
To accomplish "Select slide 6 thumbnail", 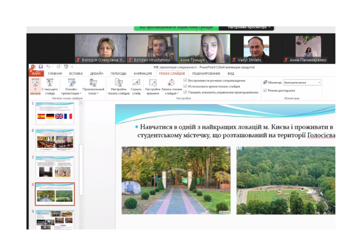I will click(55, 140).
